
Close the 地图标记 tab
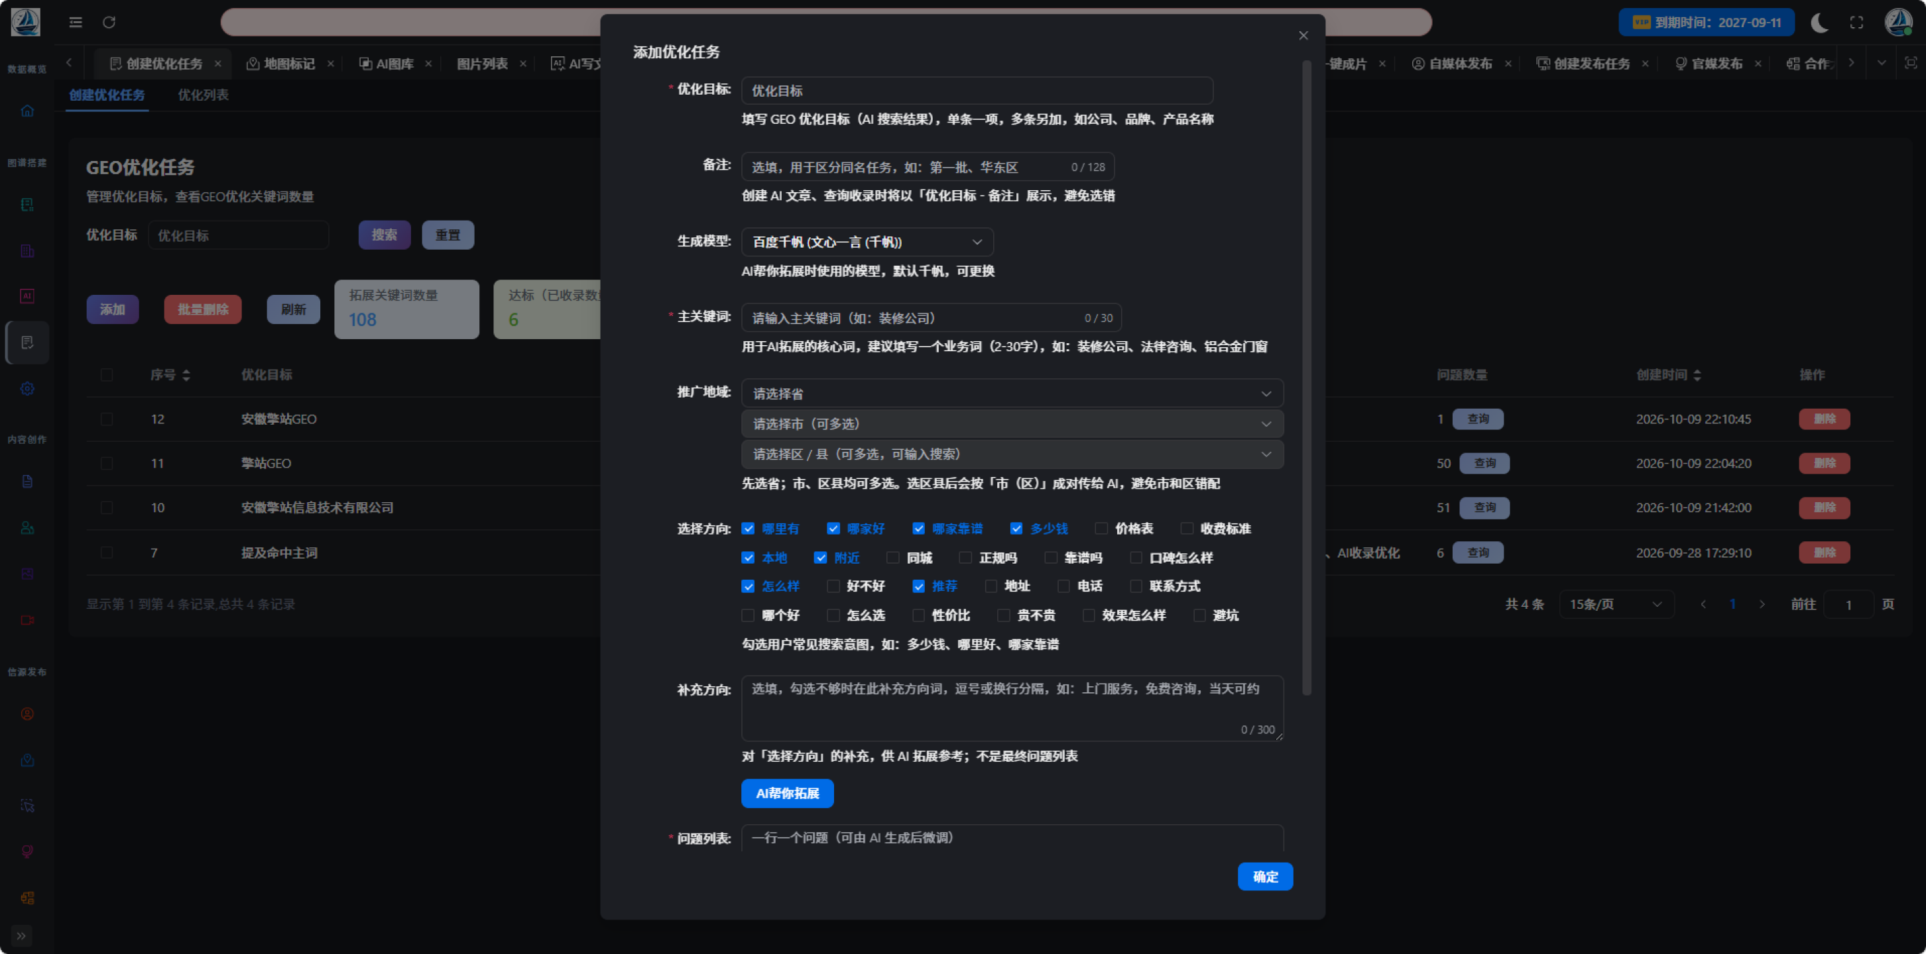coord(330,64)
